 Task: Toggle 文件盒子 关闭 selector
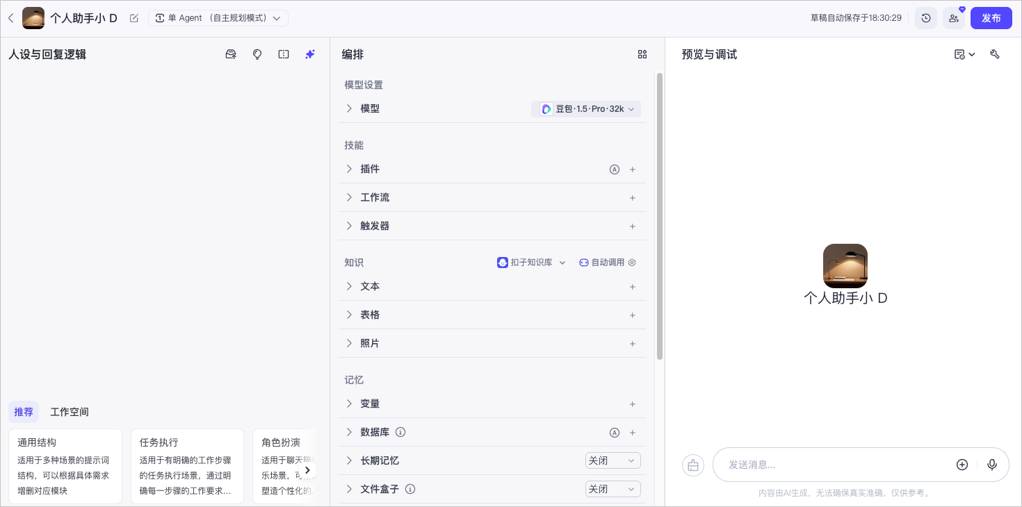613,489
